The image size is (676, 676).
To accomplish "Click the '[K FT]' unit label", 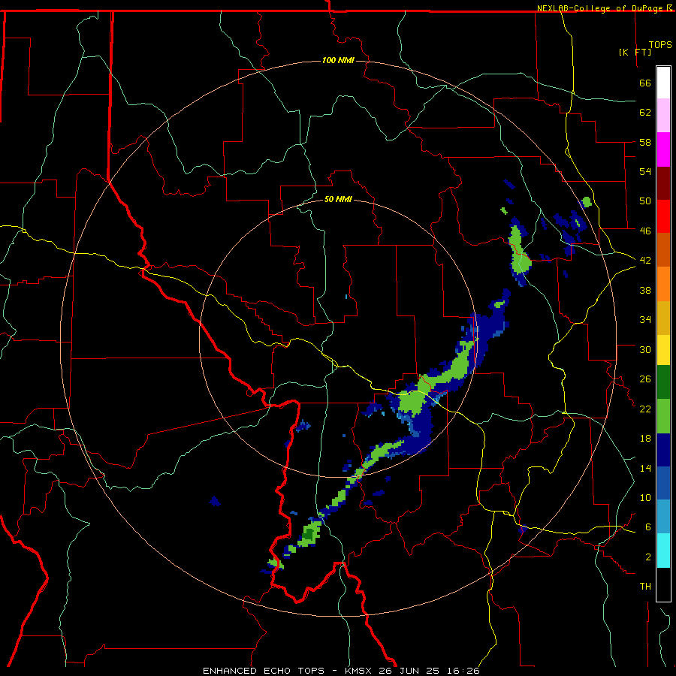I will [x=635, y=52].
